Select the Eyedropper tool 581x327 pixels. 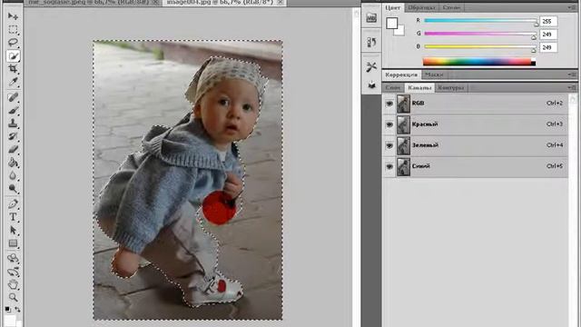pos(13,83)
